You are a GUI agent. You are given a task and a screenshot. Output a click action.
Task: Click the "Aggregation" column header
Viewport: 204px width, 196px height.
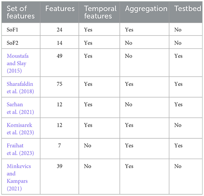pyautogui.click(x=146, y=8)
